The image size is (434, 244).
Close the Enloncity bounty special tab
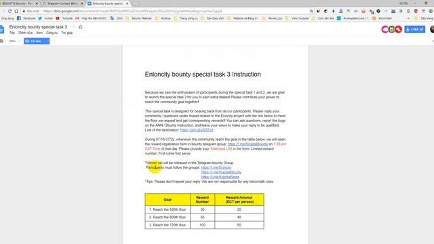[x=127, y=3]
